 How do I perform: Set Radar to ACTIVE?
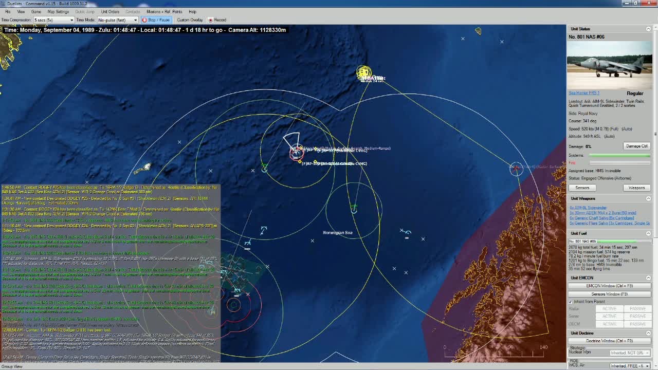[609, 309]
